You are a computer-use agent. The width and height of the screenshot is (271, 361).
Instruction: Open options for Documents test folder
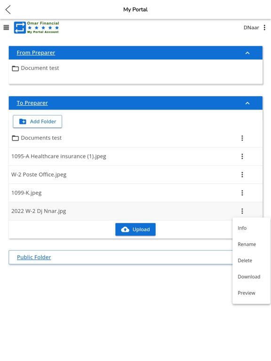click(x=242, y=138)
